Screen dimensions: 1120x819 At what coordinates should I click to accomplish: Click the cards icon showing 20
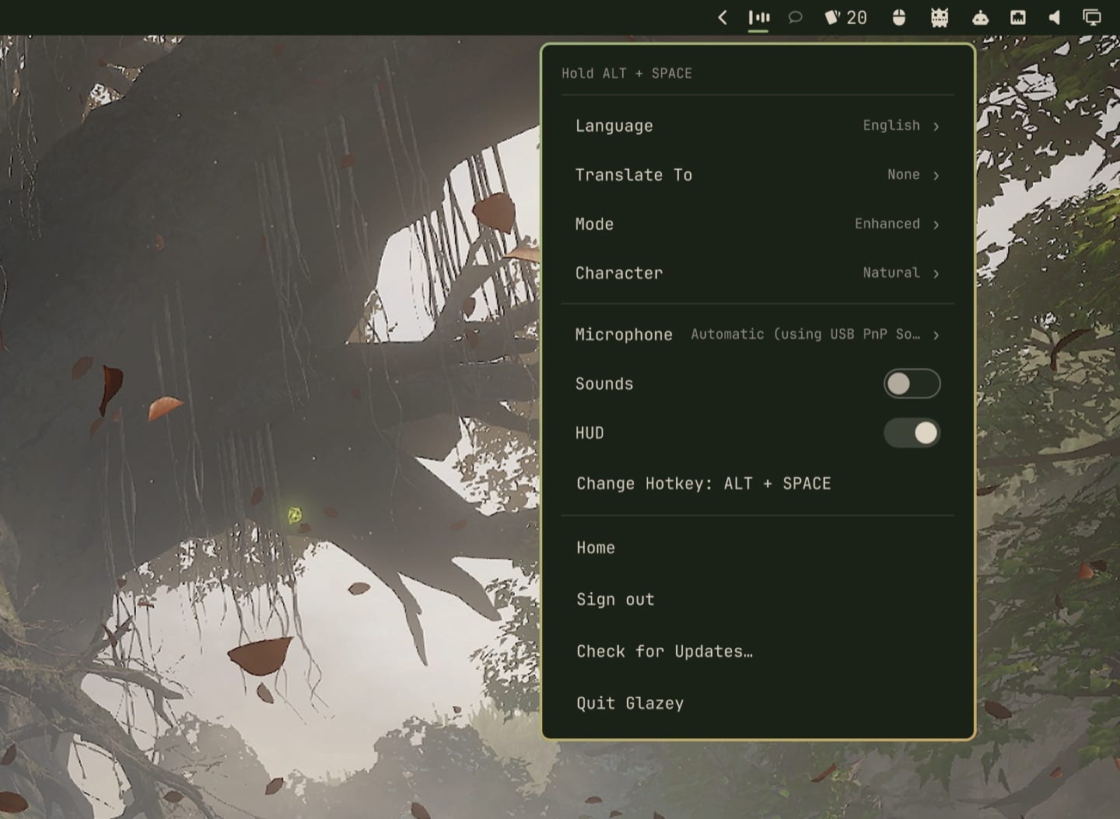(x=845, y=17)
